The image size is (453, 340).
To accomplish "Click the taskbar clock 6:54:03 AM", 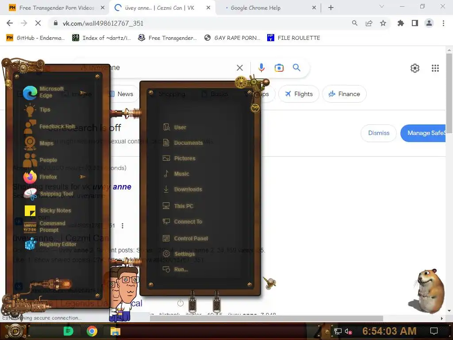I will (x=389, y=331).
